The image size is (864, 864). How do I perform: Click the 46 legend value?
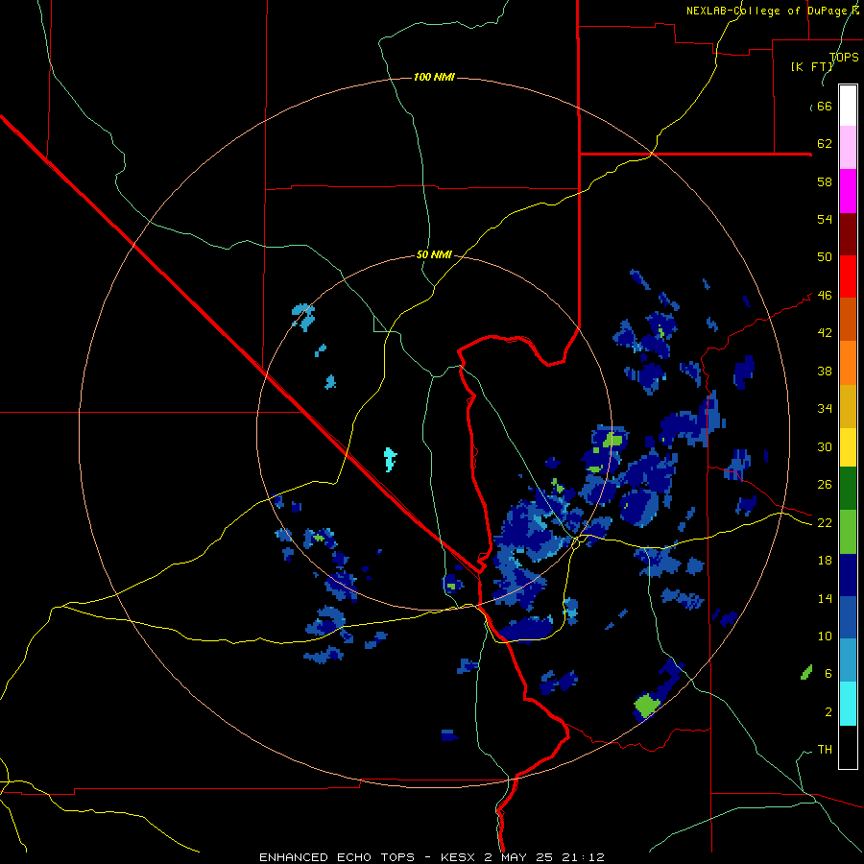pyautogui.click(x=825, y=296)
